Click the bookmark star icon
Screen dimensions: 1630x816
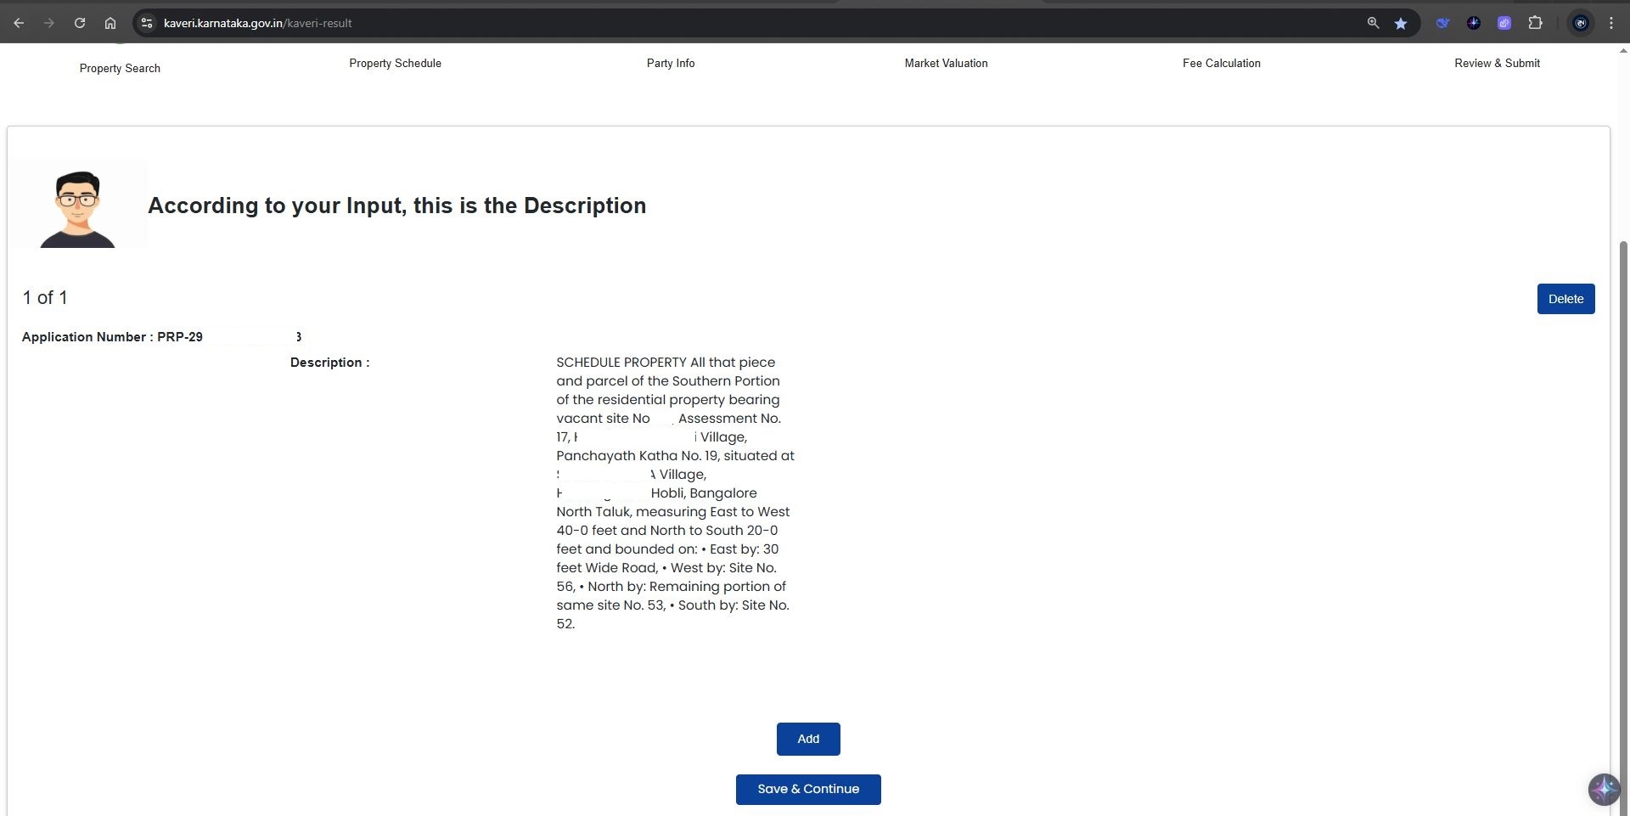point(1401,23)
